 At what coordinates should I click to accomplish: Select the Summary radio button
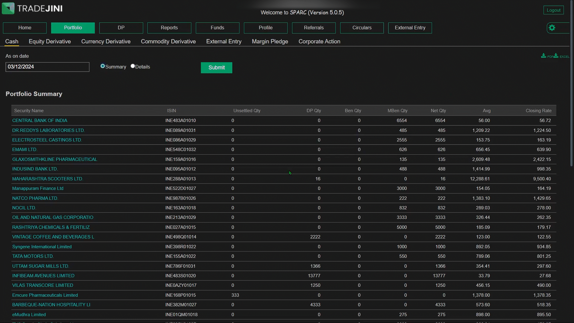click(103, 66)
